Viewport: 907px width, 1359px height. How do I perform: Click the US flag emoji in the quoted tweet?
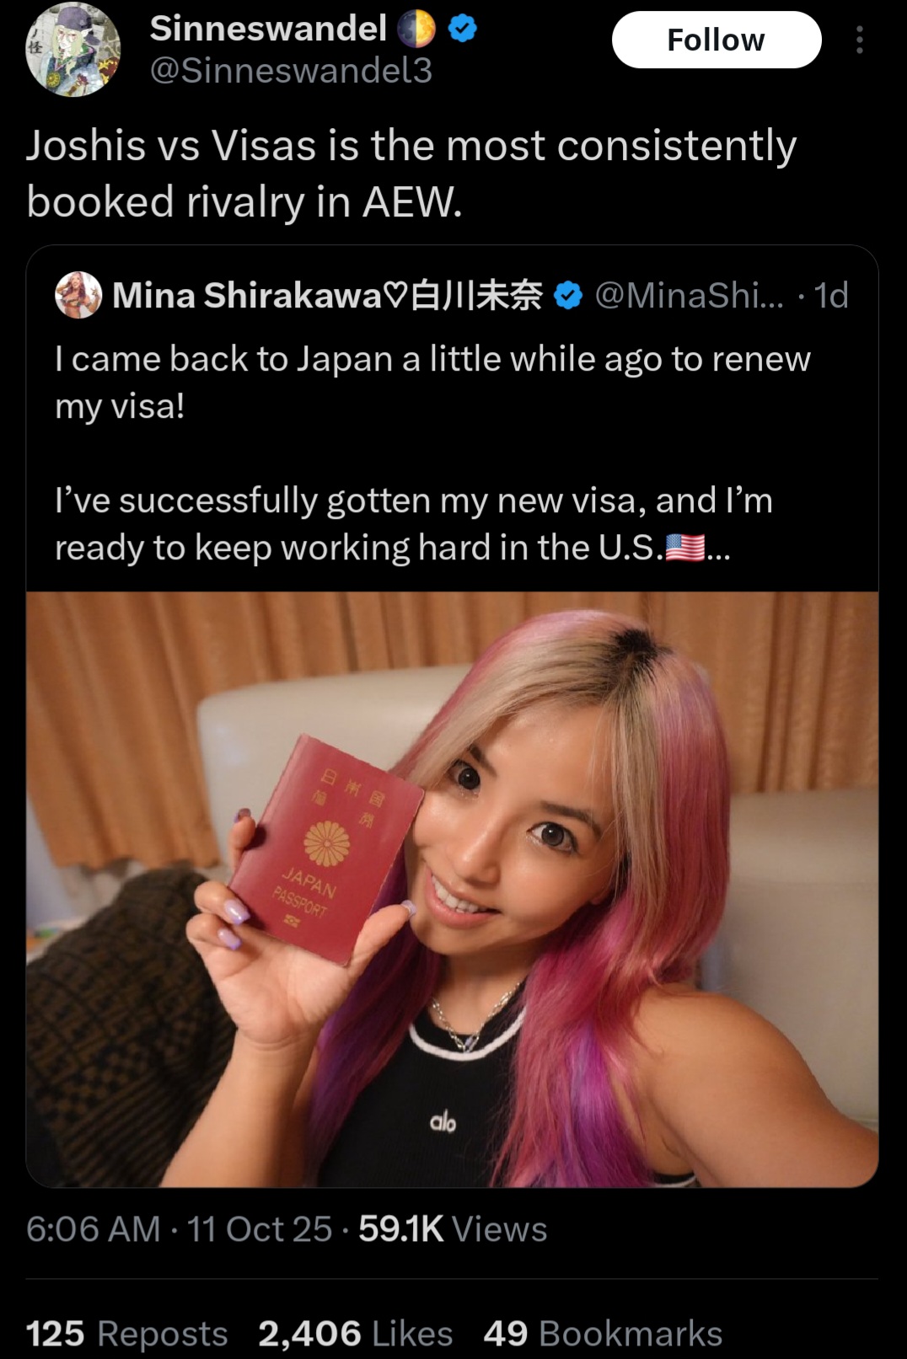(685, 548)
